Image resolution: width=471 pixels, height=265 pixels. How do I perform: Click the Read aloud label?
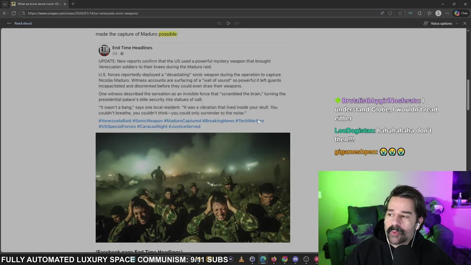23,23
